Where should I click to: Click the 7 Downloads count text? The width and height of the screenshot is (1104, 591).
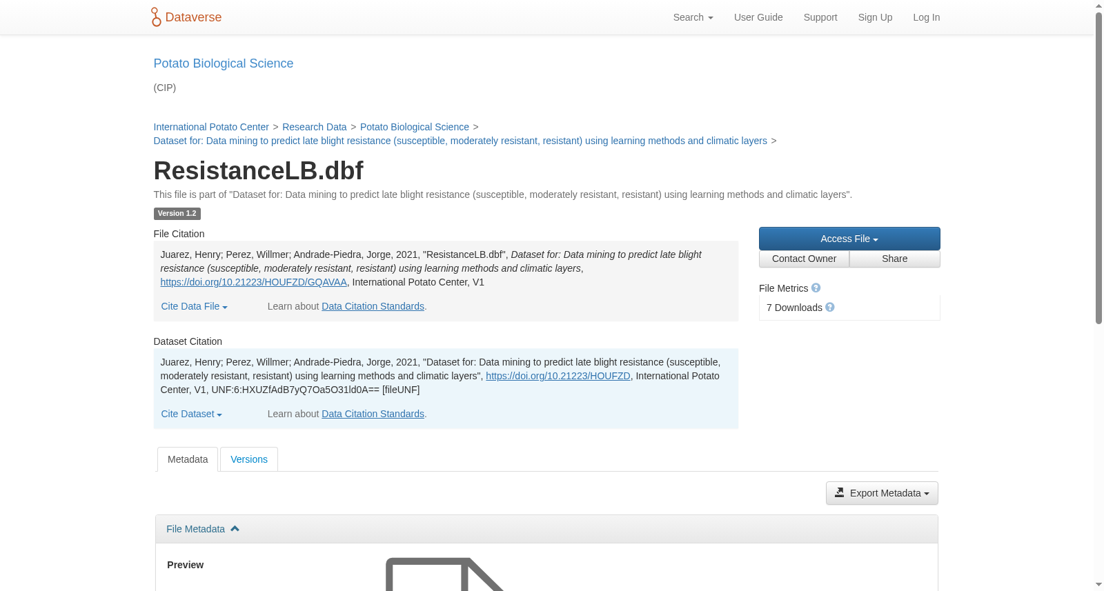click(x=794, y=308)
